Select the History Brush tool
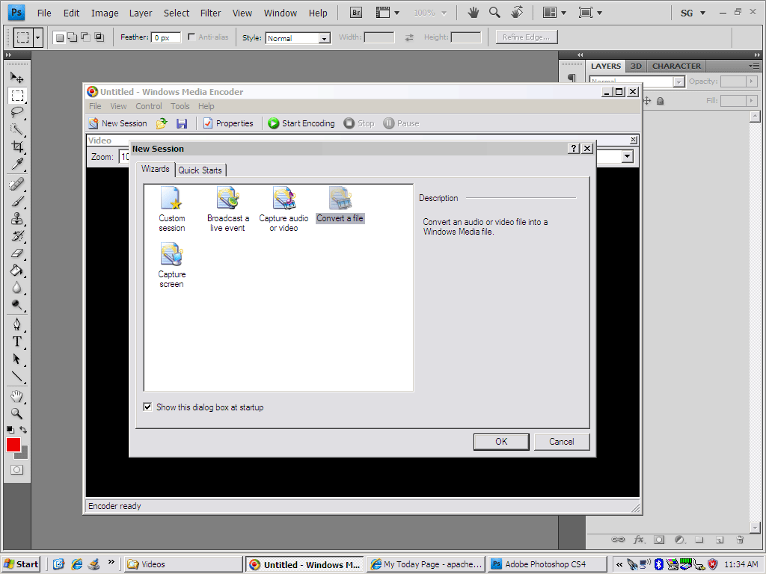 [x=17, y=235]
